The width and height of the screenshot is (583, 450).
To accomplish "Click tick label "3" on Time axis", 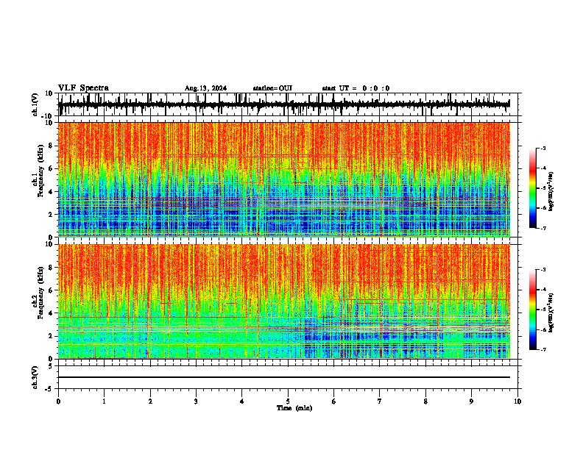I will point(196,401).
